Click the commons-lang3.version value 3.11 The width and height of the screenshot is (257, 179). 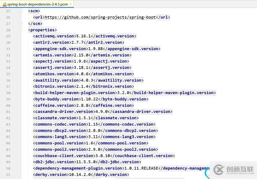93,137
